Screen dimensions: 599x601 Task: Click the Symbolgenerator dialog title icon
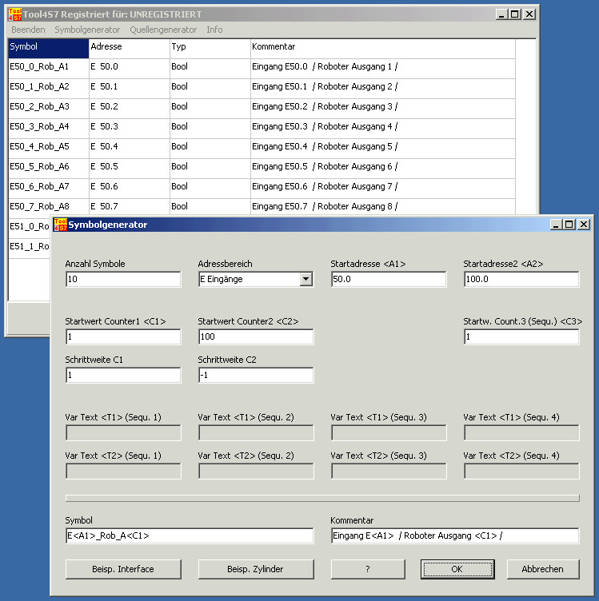pyautogui.click(x=59, y=225)
